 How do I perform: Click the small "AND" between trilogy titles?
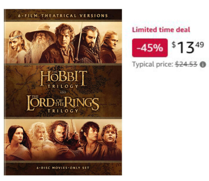pyautogui.click(x=63, y=92)
